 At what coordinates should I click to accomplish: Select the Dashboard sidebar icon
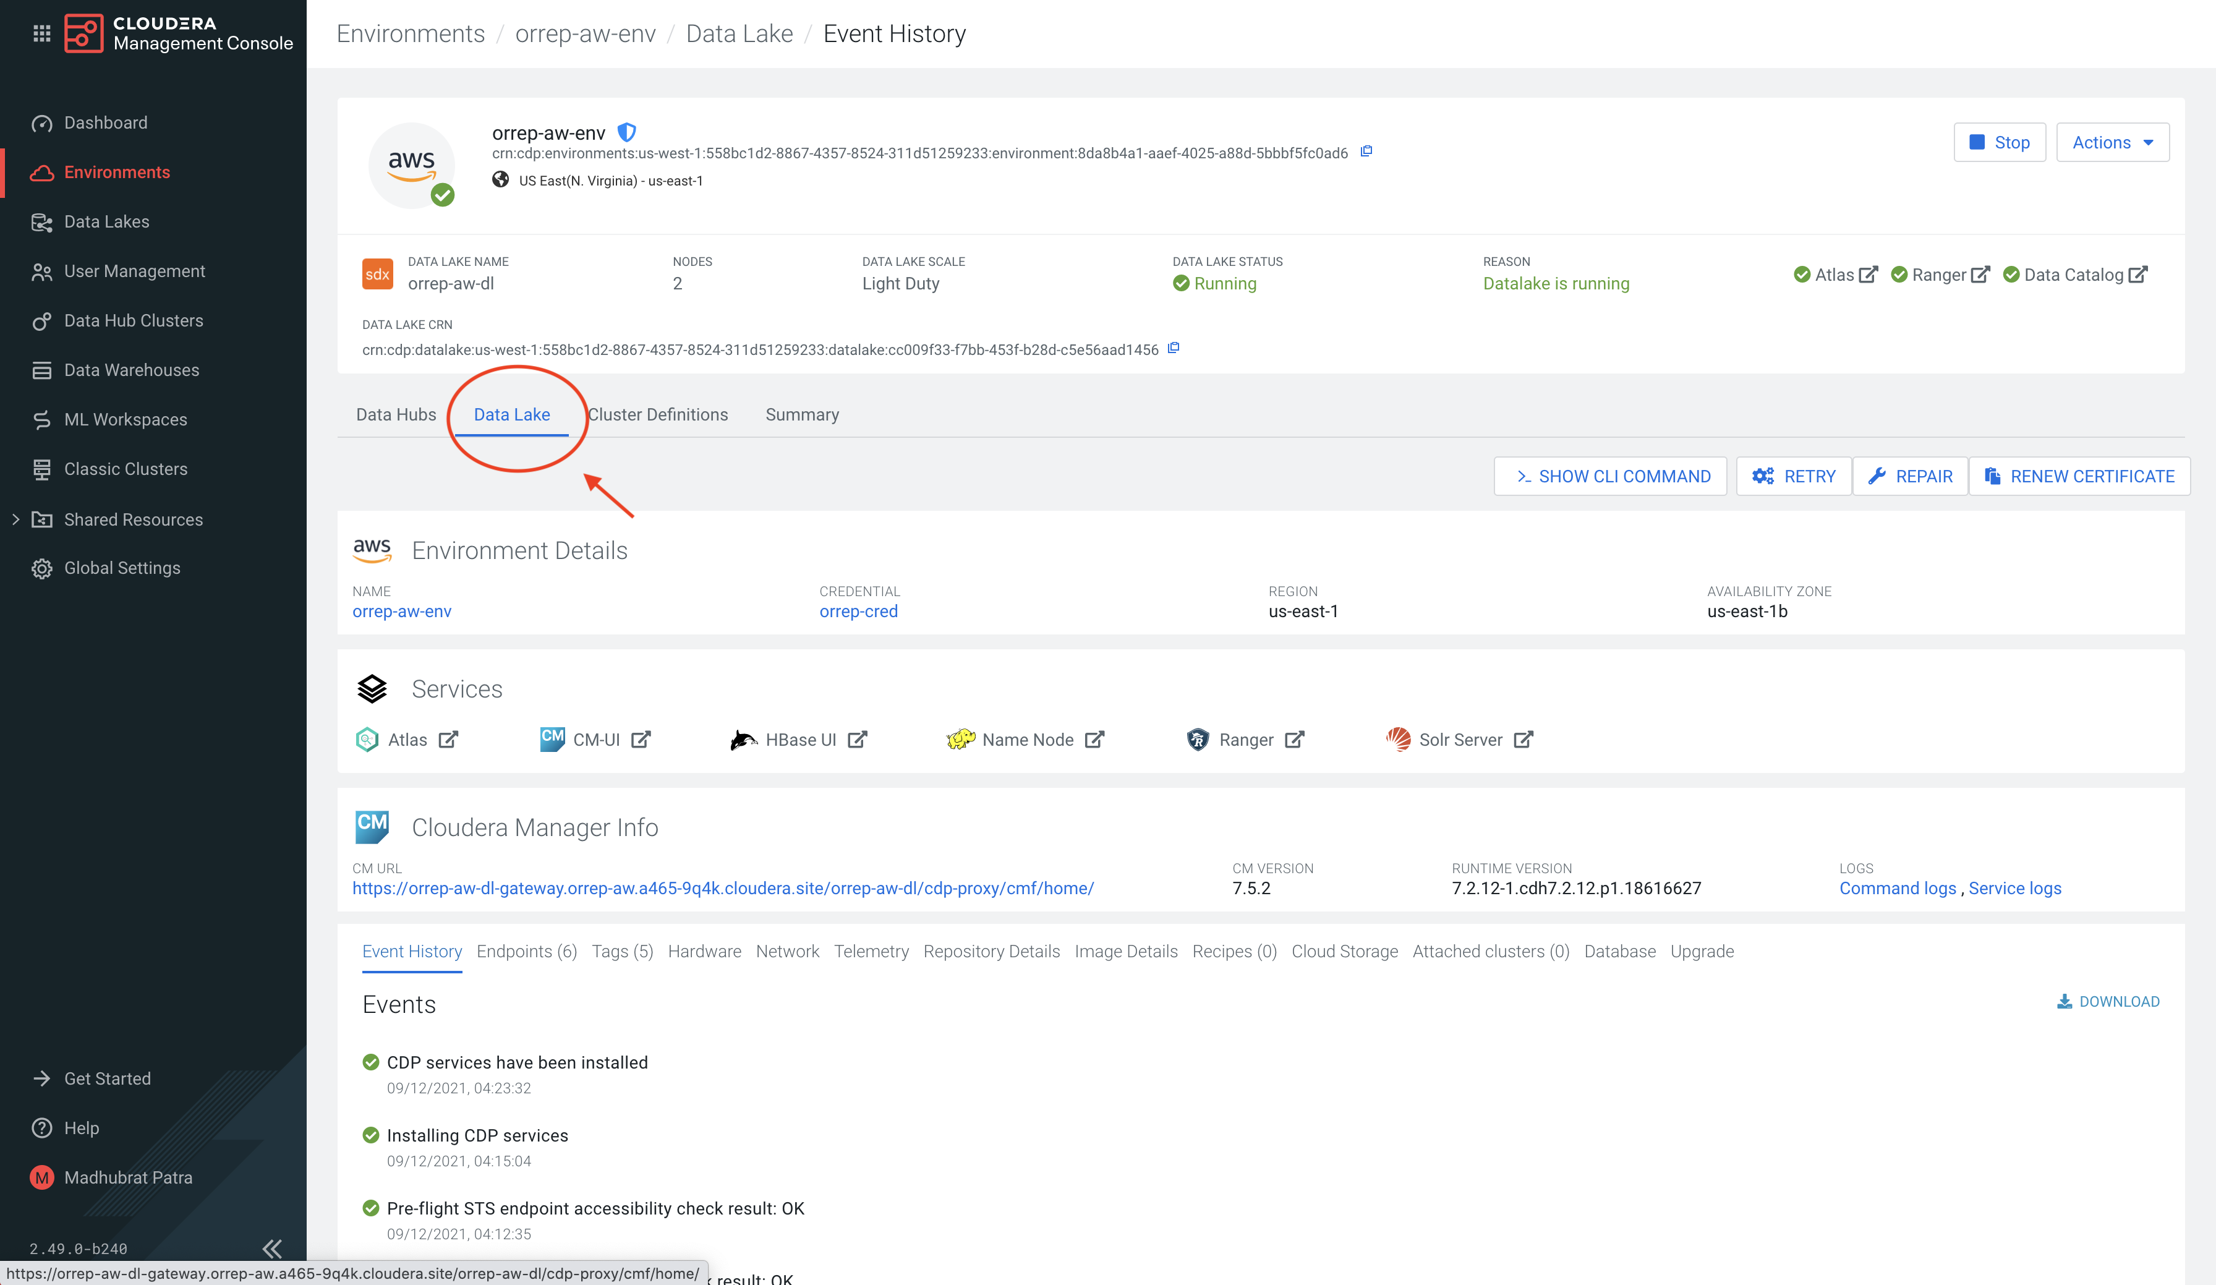(x=43, y=122)
